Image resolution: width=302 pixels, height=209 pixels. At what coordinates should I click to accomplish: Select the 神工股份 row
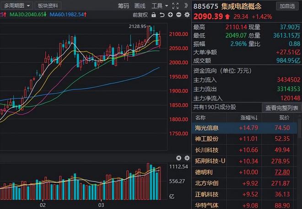point(244,139)
